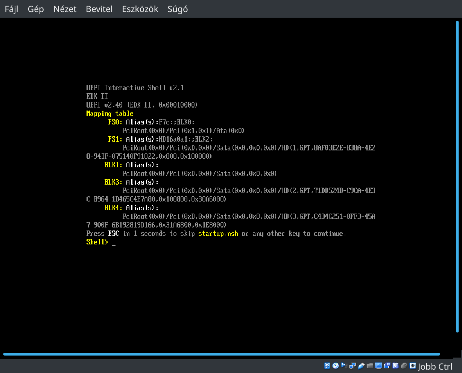462x373 pixels.
Task: Click the BLK1: mapping label
Action: coord(113,165)
